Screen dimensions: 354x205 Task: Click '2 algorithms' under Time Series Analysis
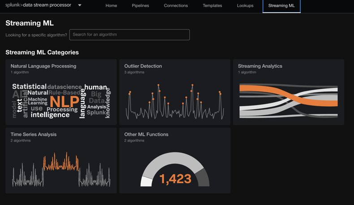click(21, 141)
